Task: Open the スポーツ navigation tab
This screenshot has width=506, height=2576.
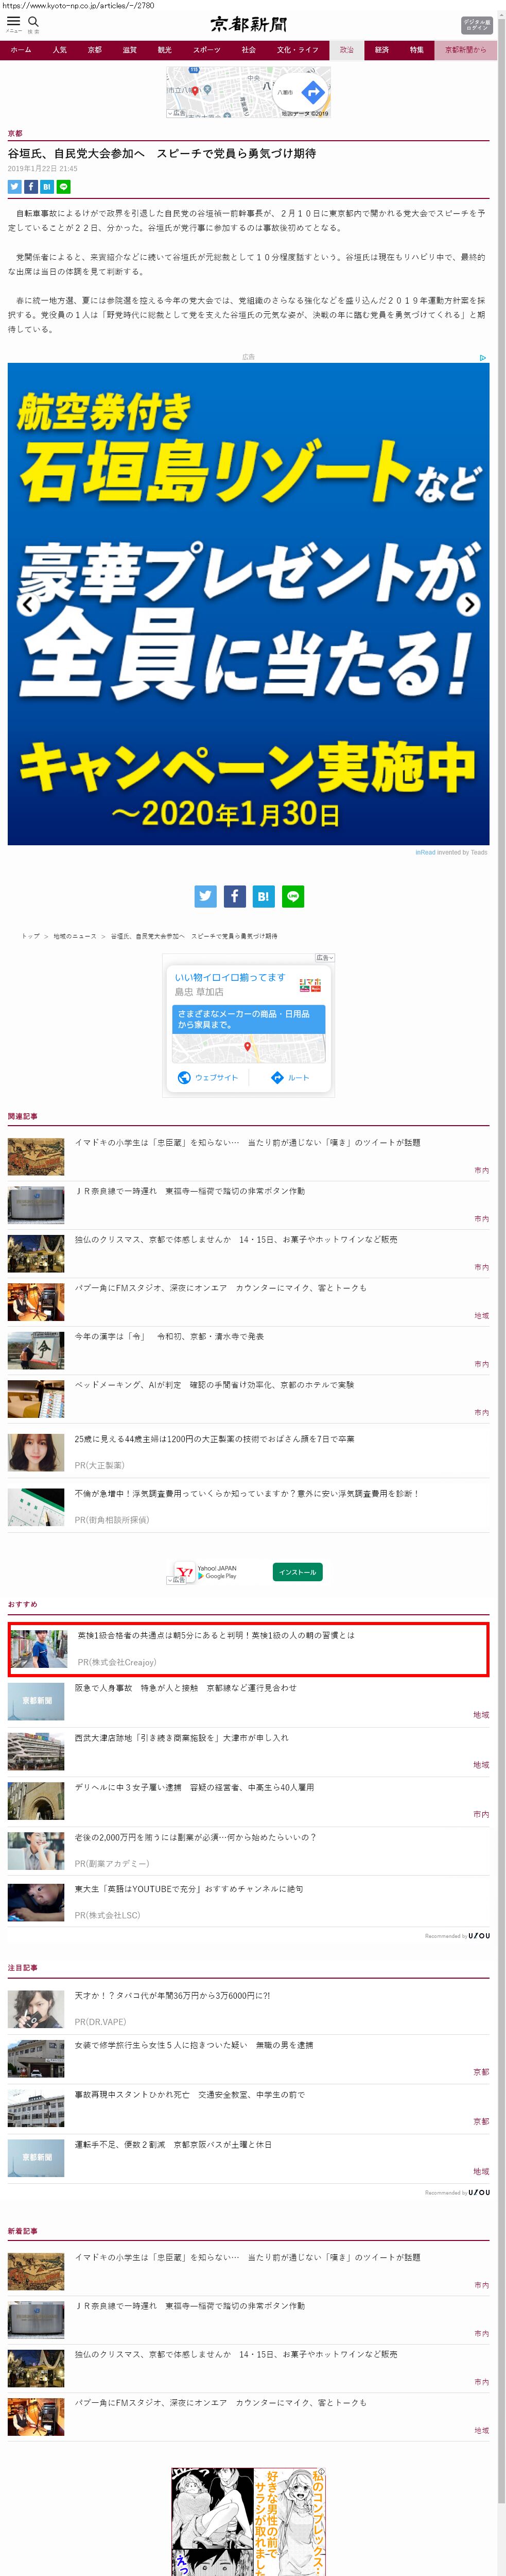Action: pos(206,50)
